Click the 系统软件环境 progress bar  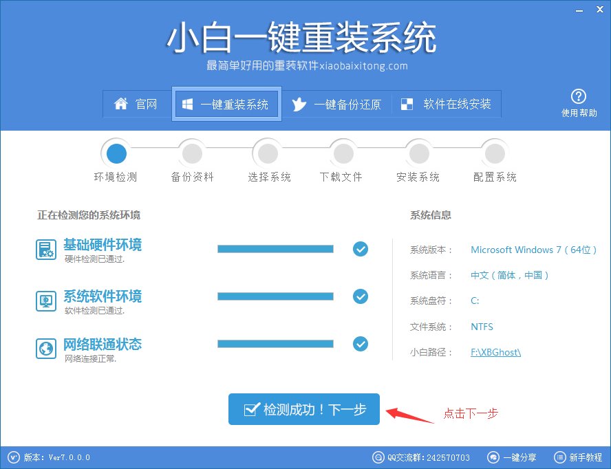click(275, 296)
